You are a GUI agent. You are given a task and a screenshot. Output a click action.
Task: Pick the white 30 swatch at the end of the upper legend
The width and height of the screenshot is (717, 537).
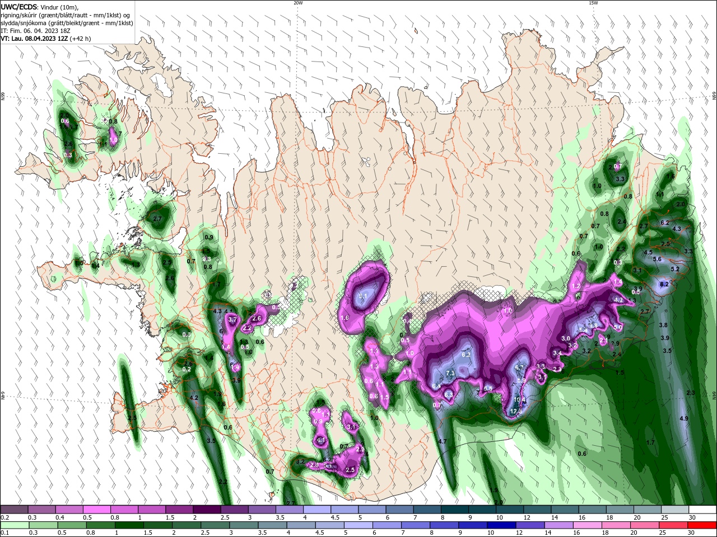point(702,510)
